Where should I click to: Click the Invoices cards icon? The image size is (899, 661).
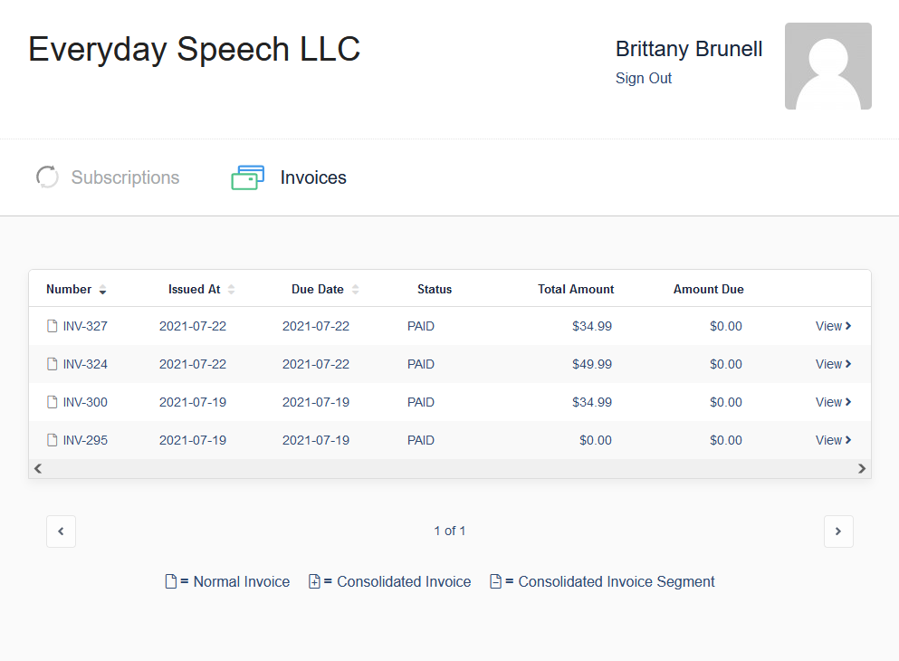[x=248, y=177]
